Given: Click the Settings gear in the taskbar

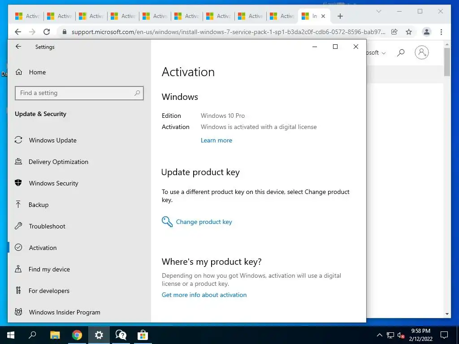Looking at the screenshot, I should [99, 335].
